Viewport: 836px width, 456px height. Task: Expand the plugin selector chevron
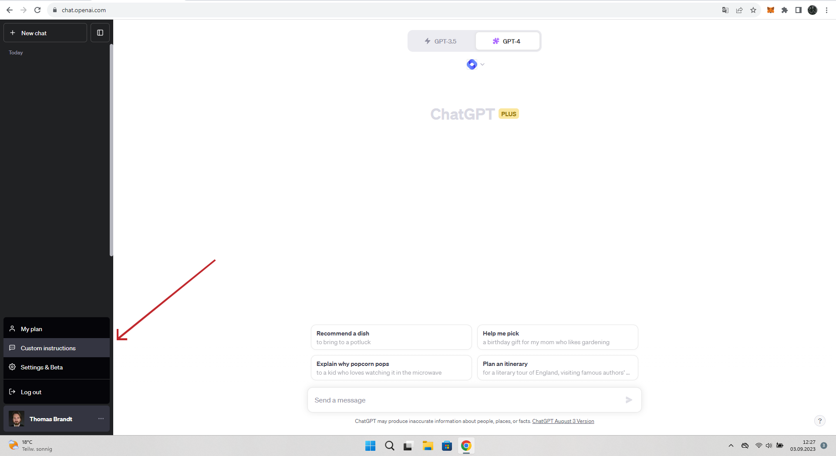[x=482, y=64]
